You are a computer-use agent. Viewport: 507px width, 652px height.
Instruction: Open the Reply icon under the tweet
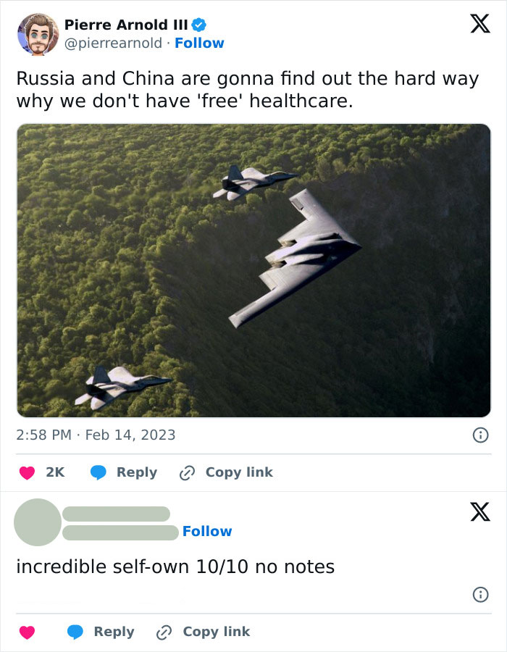[98, 472]
